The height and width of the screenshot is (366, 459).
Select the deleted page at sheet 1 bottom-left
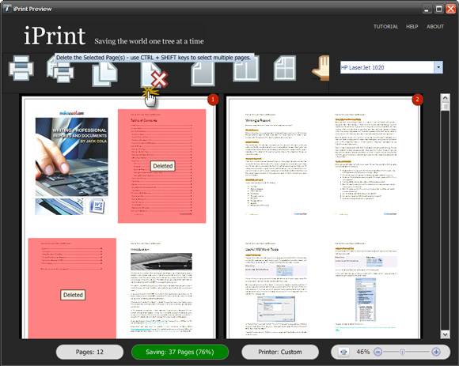[72, 289]
